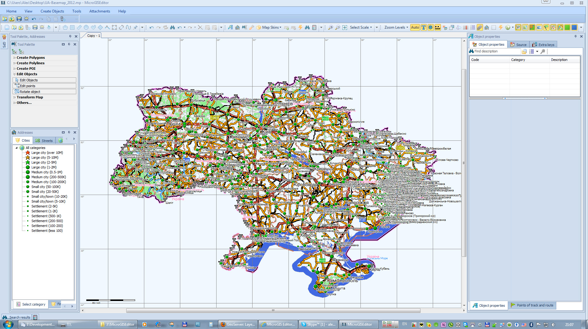The image size is (588, 329).
Task: Select the circle drawing tool icon
Action: [86, 27]
